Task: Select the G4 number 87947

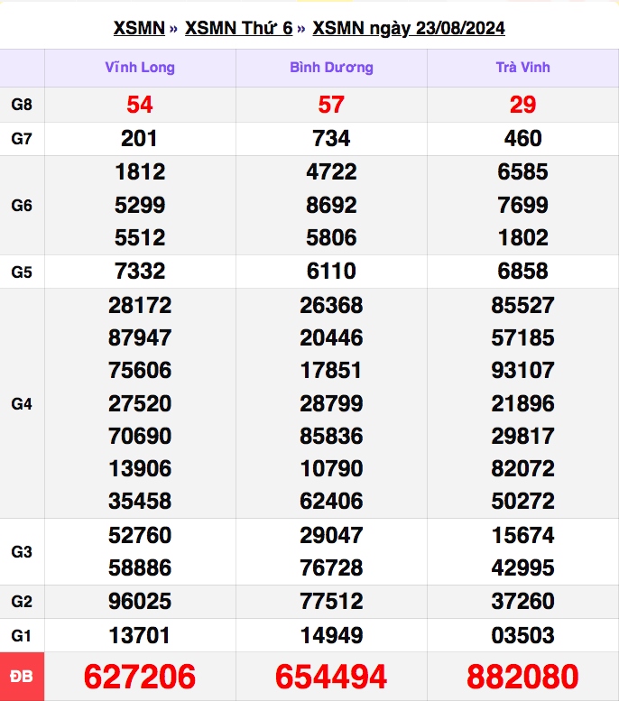Action: click(x=140, y=337)
